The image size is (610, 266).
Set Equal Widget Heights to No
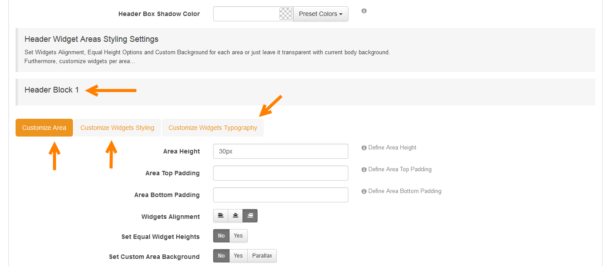coord(222,236)
